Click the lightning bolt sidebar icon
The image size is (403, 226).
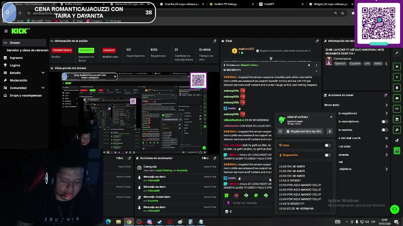click(x=397, y=77)
